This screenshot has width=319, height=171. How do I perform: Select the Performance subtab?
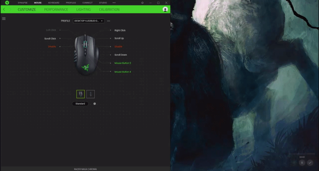click(x=56, y=10)
